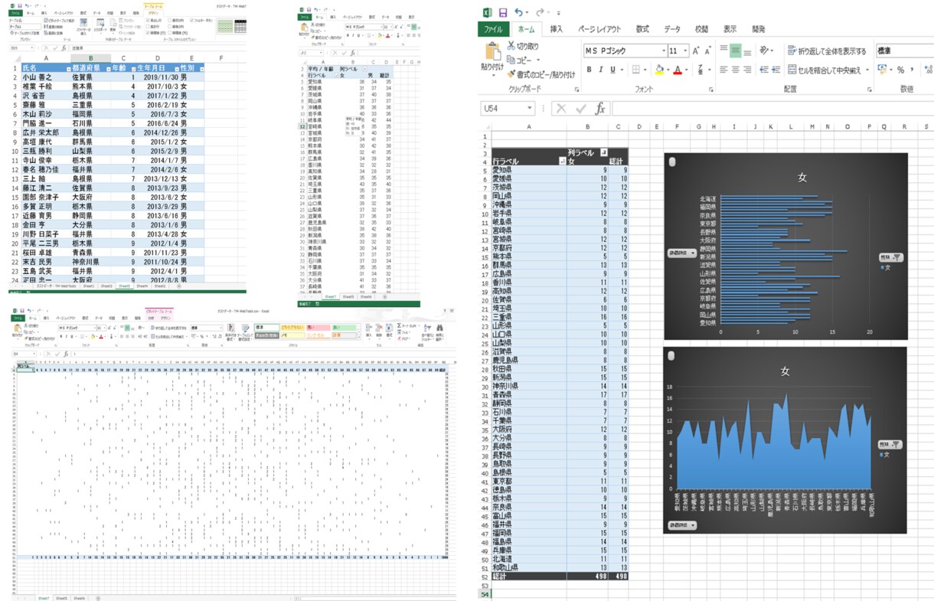
Task: Click the underline U icon in the chart window
Action: click(612, 70)
